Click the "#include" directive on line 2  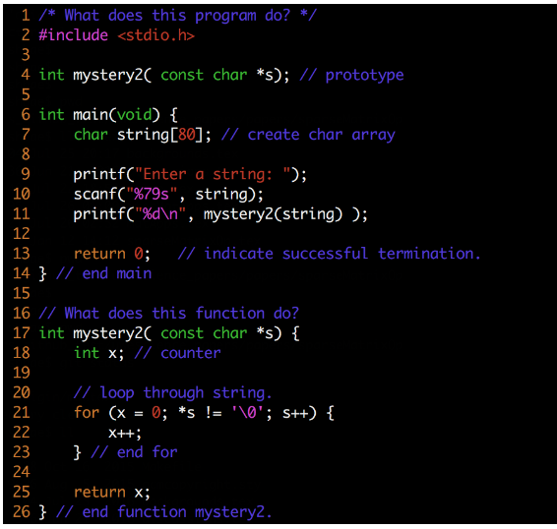tap(74, 35)
